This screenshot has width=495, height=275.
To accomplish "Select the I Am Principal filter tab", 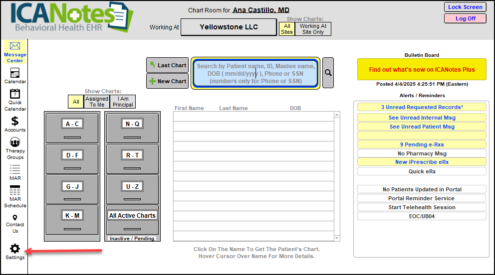I will click(x=123, y=102).
